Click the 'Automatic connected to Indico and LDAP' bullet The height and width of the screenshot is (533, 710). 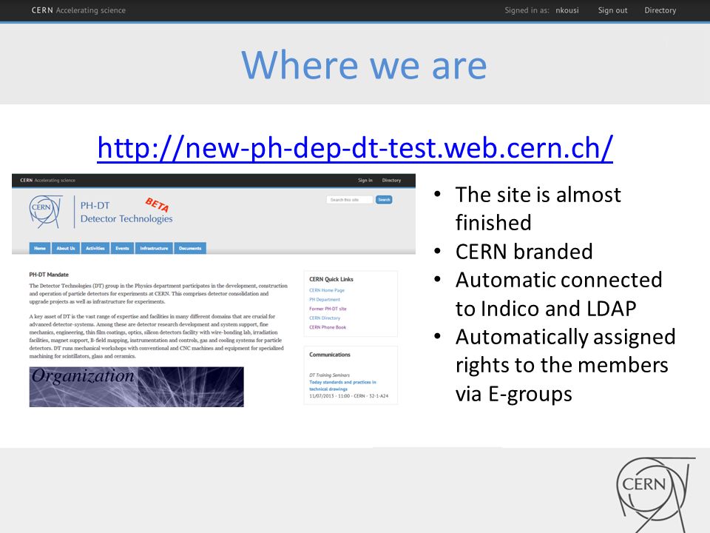(559, 294)
